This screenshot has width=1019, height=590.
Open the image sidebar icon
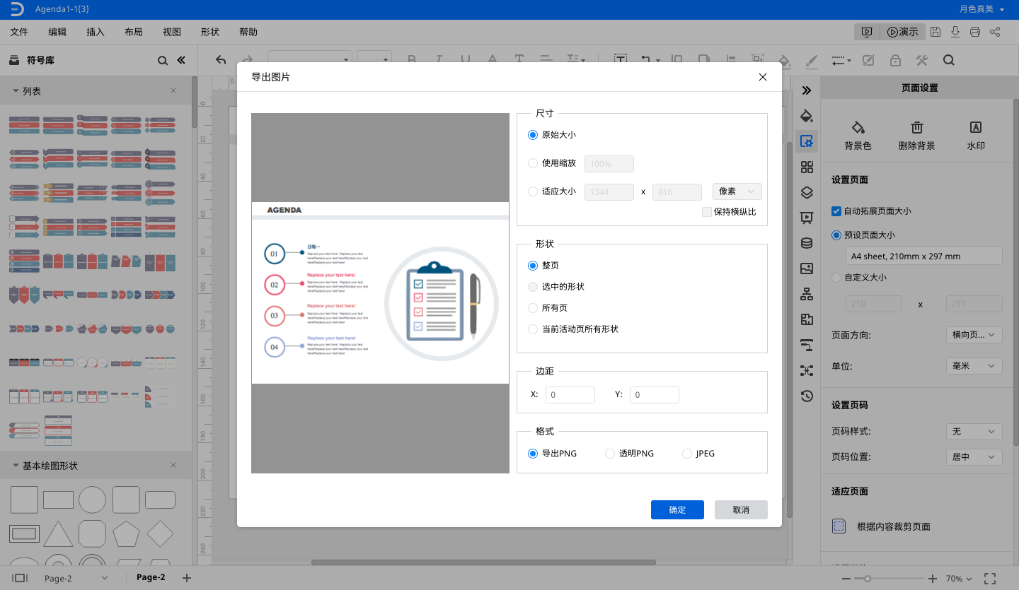pyautogui.click(x=807, y=269)
